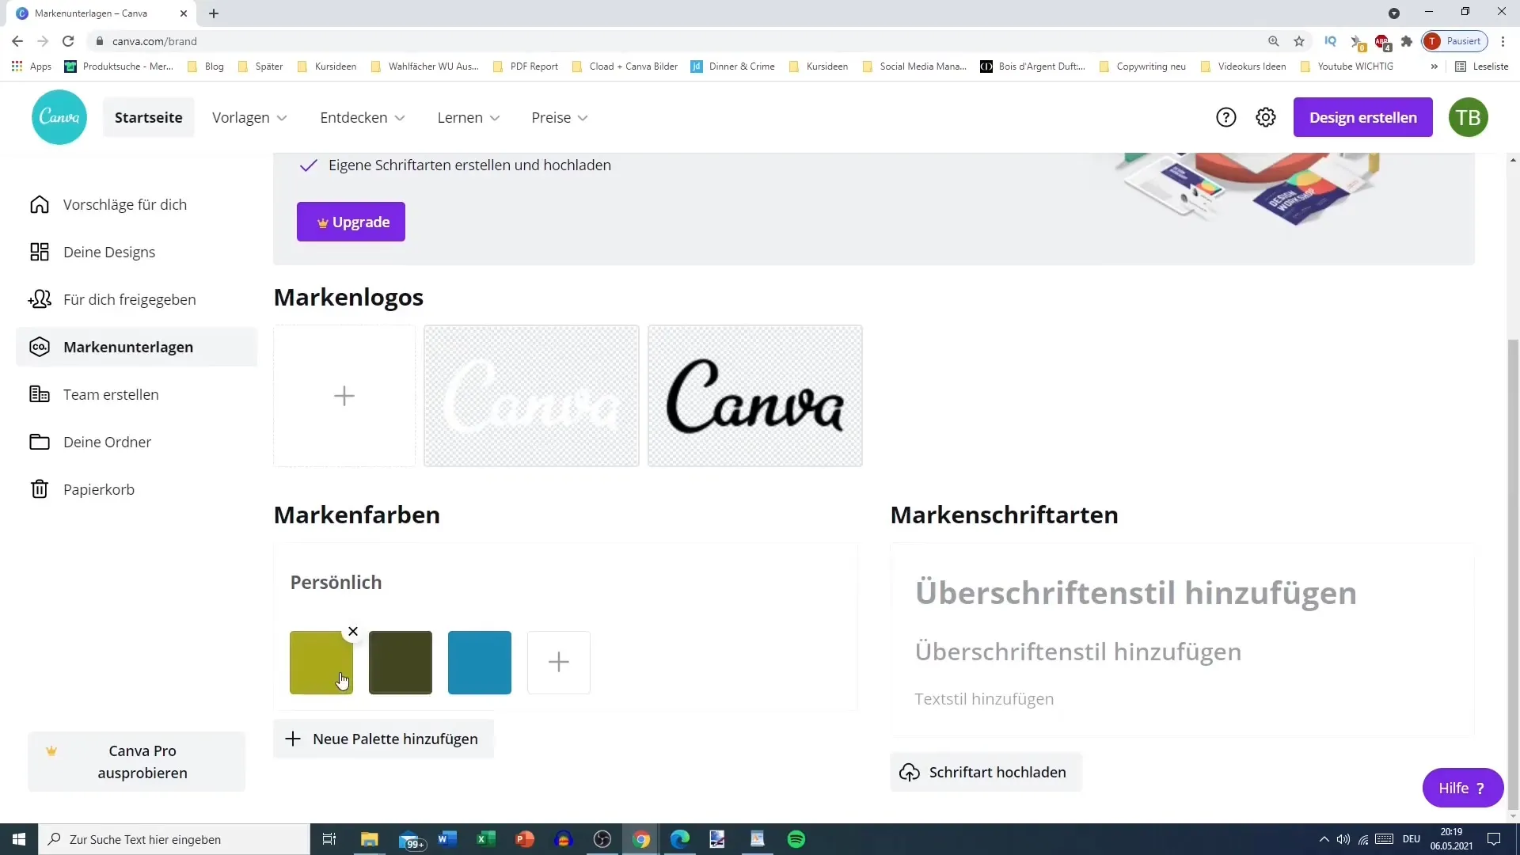The image size is (1520, 855).
Task: Open PDF Report bookmark folder
Action: pos(526,66)
